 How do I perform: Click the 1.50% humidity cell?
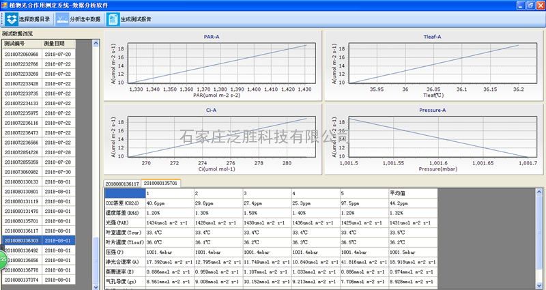coord(267,213)
